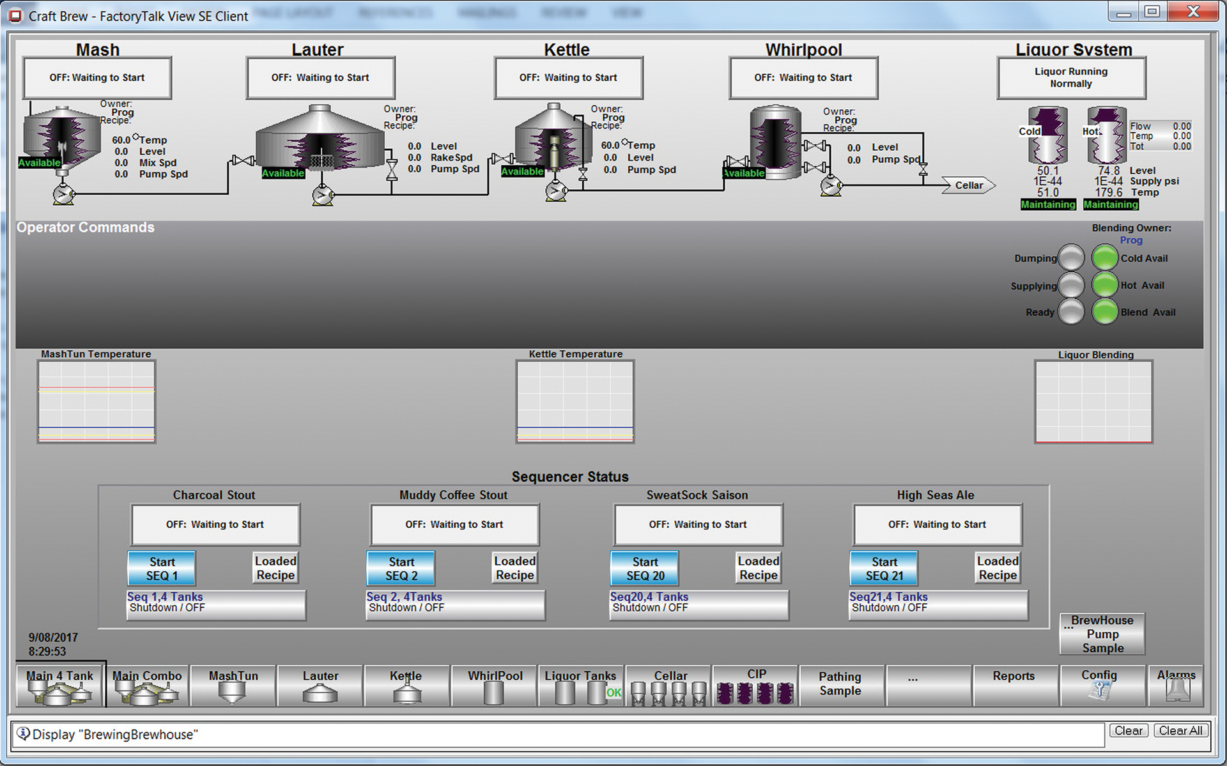Image resolution: width=1227 pixels, height=766 pixels.
Task: Click the pump icon below Whirlpool
Action: (831, 187)
